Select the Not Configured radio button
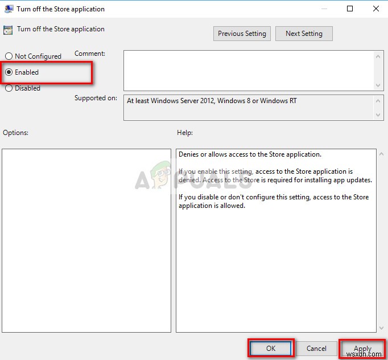The height and width of the screenshot is (360, 388). pos(9,56)
